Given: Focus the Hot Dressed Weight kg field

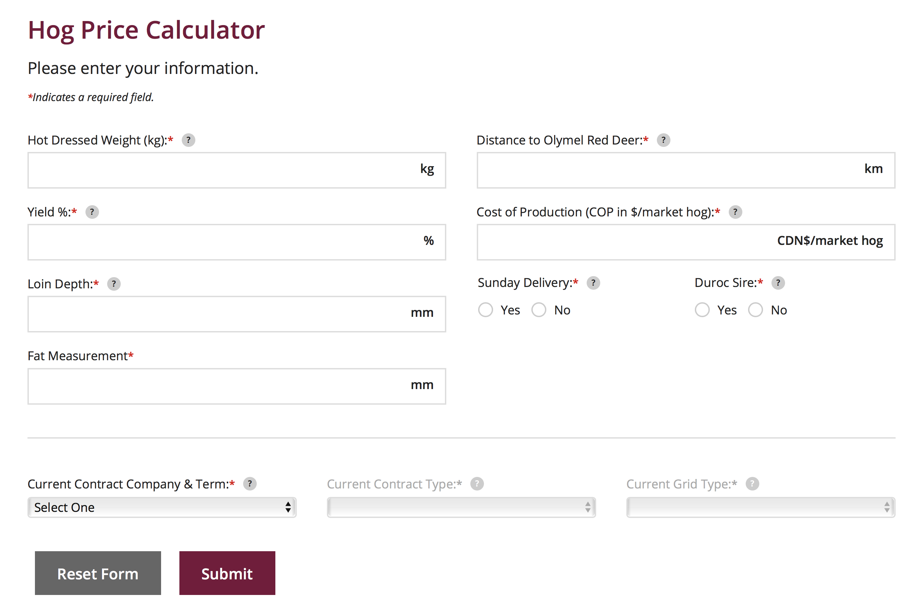Looking at the screenshot, I should 220,171.
